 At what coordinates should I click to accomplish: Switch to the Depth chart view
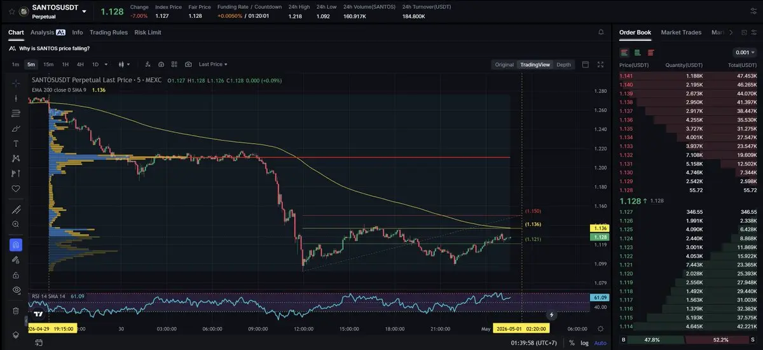(563, 64)
